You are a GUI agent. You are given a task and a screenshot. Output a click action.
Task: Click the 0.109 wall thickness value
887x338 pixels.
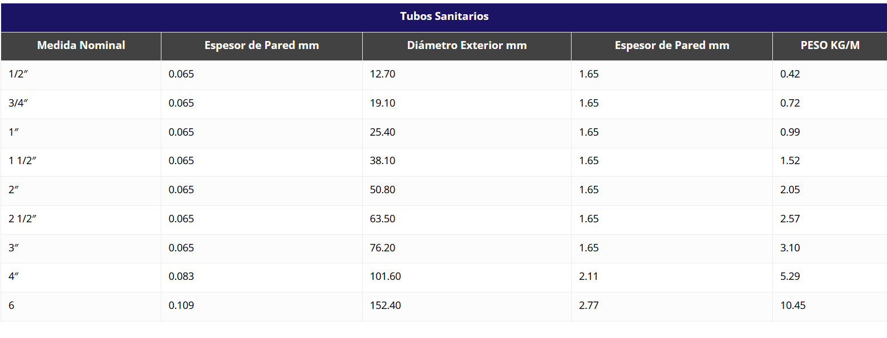click(x=181, y=306)
